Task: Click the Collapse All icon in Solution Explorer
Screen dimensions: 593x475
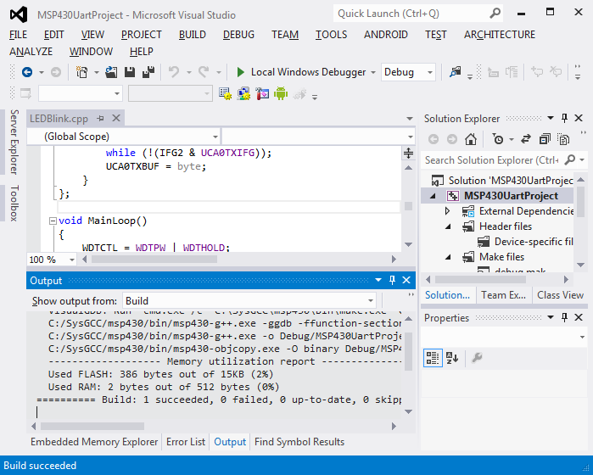Action: click(x=545, y=139)
